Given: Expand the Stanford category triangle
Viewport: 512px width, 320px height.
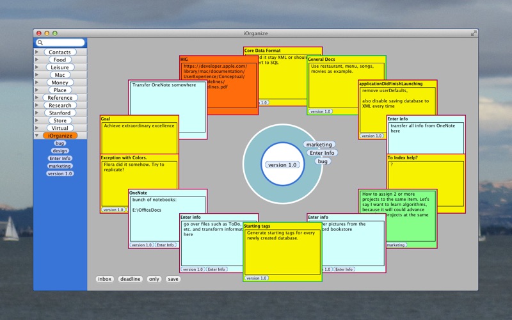Looking at the screenshot, I should pos(37,113).
